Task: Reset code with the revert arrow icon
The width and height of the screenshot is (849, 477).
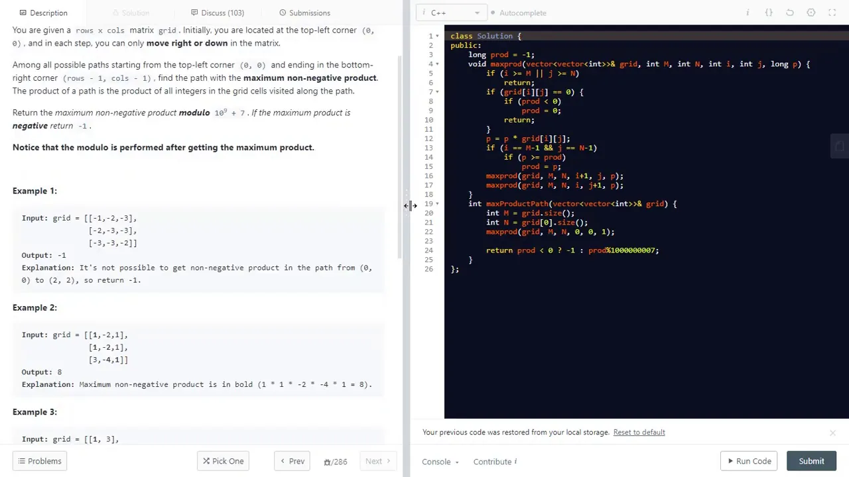Action: [x=790, y=13]
